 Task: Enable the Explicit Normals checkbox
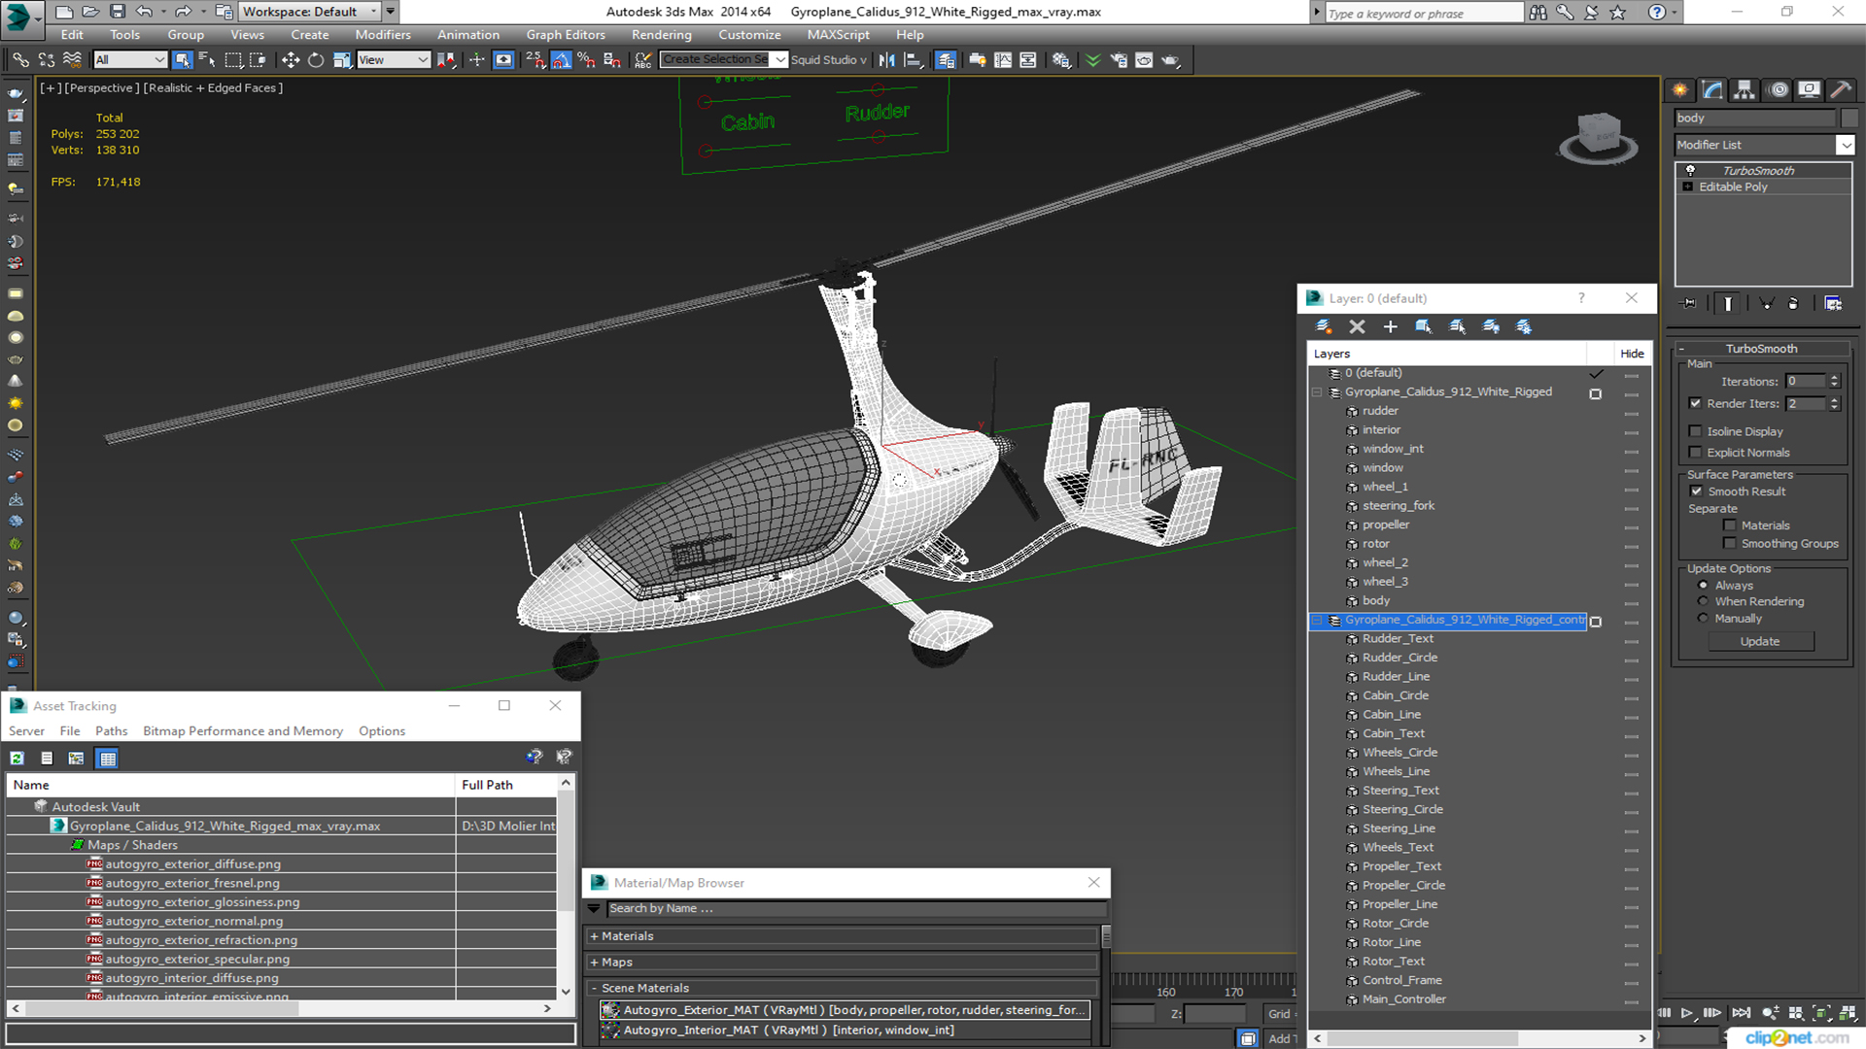click(1695, 453)
